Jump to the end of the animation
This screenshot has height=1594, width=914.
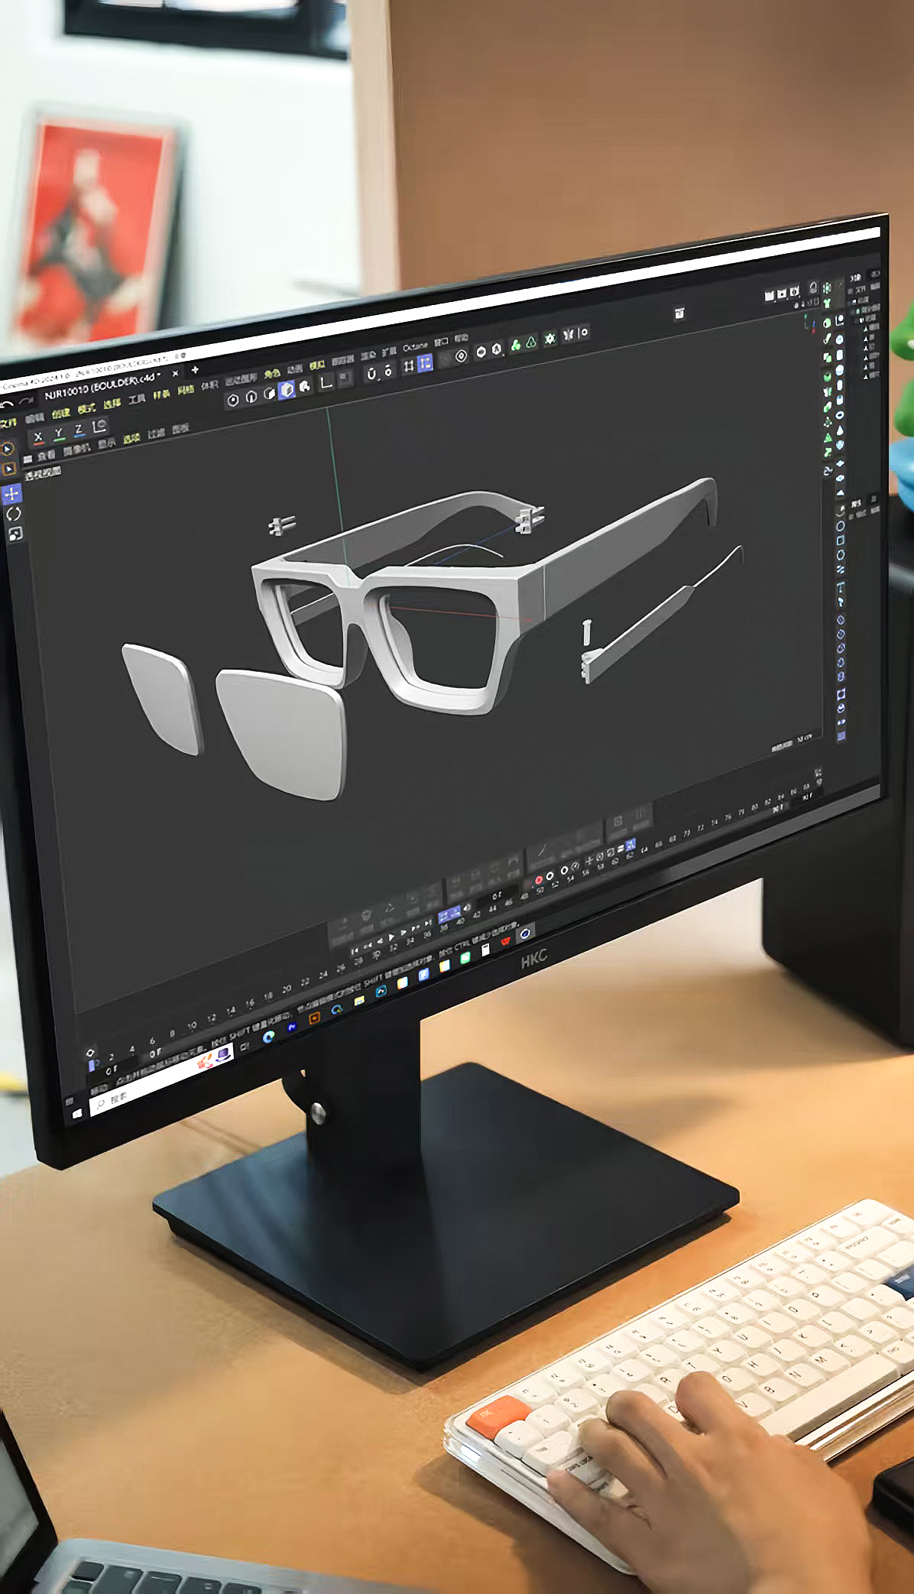click(x=428, y=923)
